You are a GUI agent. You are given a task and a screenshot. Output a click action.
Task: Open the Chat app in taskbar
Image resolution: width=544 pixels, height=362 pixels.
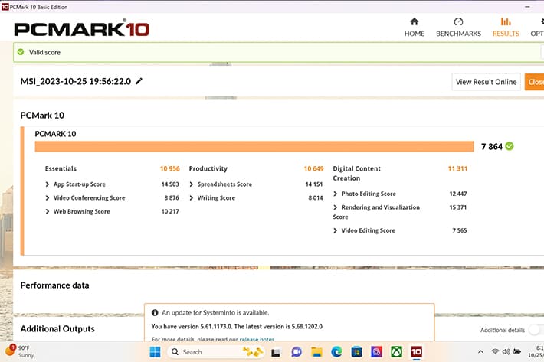[x=297, y=352]
